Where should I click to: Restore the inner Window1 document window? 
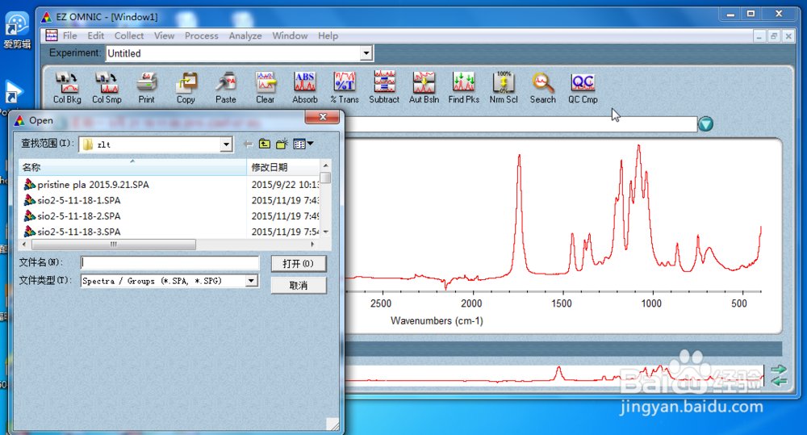tap(774, 36)
